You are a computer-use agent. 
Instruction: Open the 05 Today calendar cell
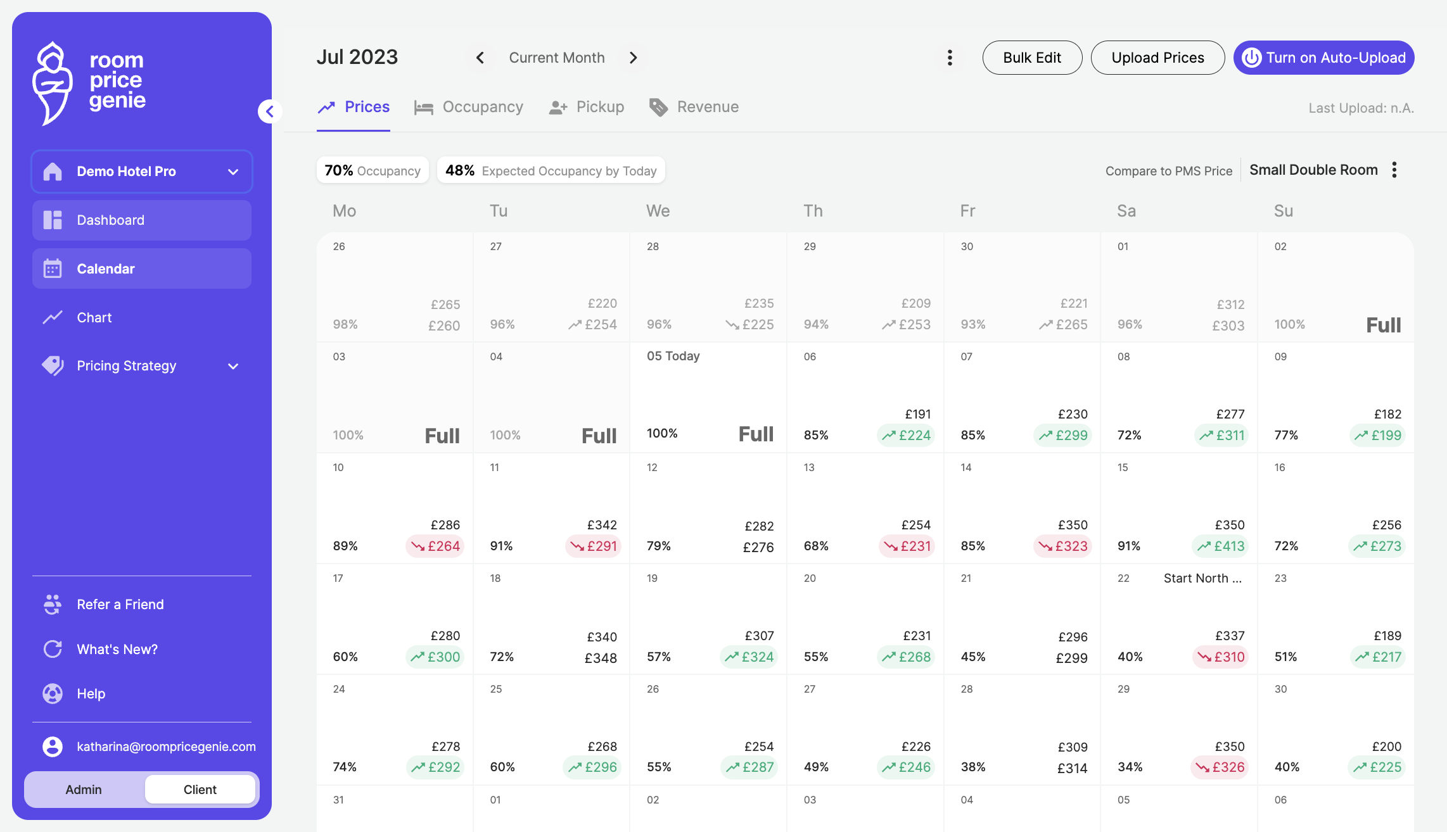(708, 398)
